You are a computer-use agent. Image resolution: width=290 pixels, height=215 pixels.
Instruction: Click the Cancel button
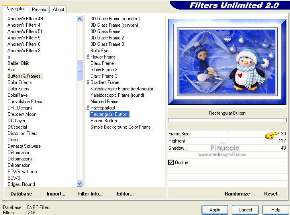[x=245, y=210]
